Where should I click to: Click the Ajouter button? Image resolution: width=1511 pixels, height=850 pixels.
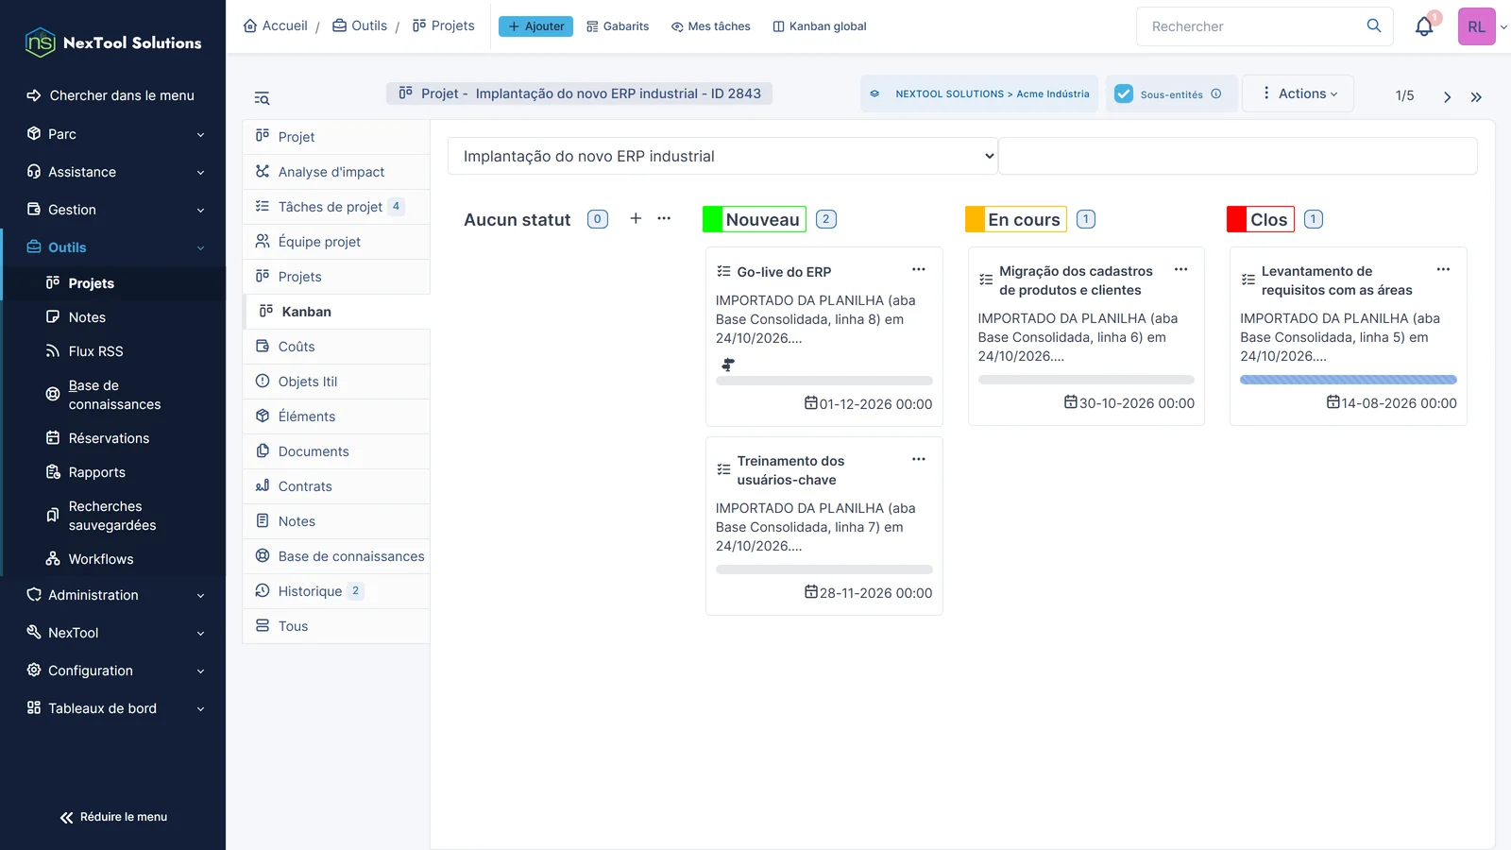[x=535, y=26]
